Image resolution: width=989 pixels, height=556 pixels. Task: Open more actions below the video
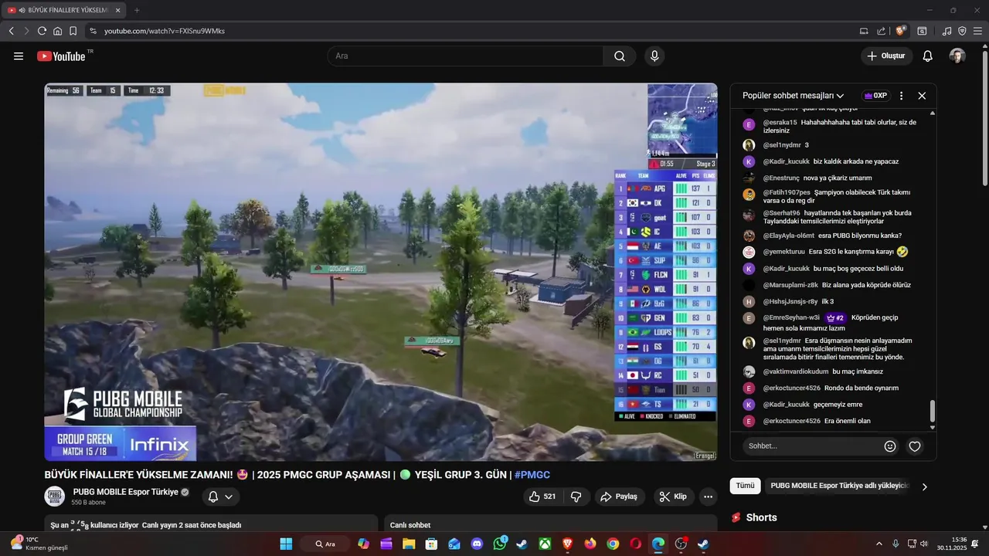coord(709,497)
